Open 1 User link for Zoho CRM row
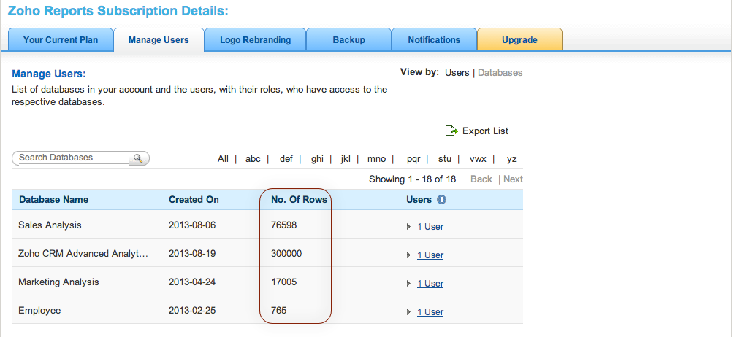This screenshot has width=732, height=337. 430,255
